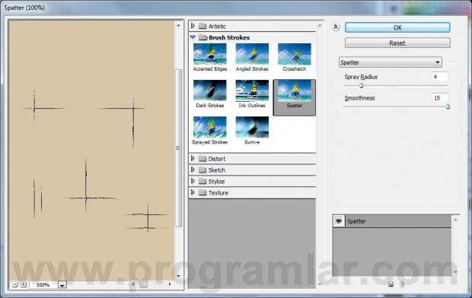Click the preview horizontal scroll right arrow
Image resolution: width=472 pixels, height=298 pixels.
coord(170,284)
